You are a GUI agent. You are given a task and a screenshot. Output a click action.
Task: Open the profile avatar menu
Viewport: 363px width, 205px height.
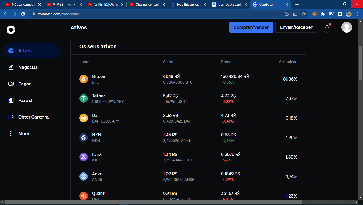pyautogui.click(x=347, y=27)
